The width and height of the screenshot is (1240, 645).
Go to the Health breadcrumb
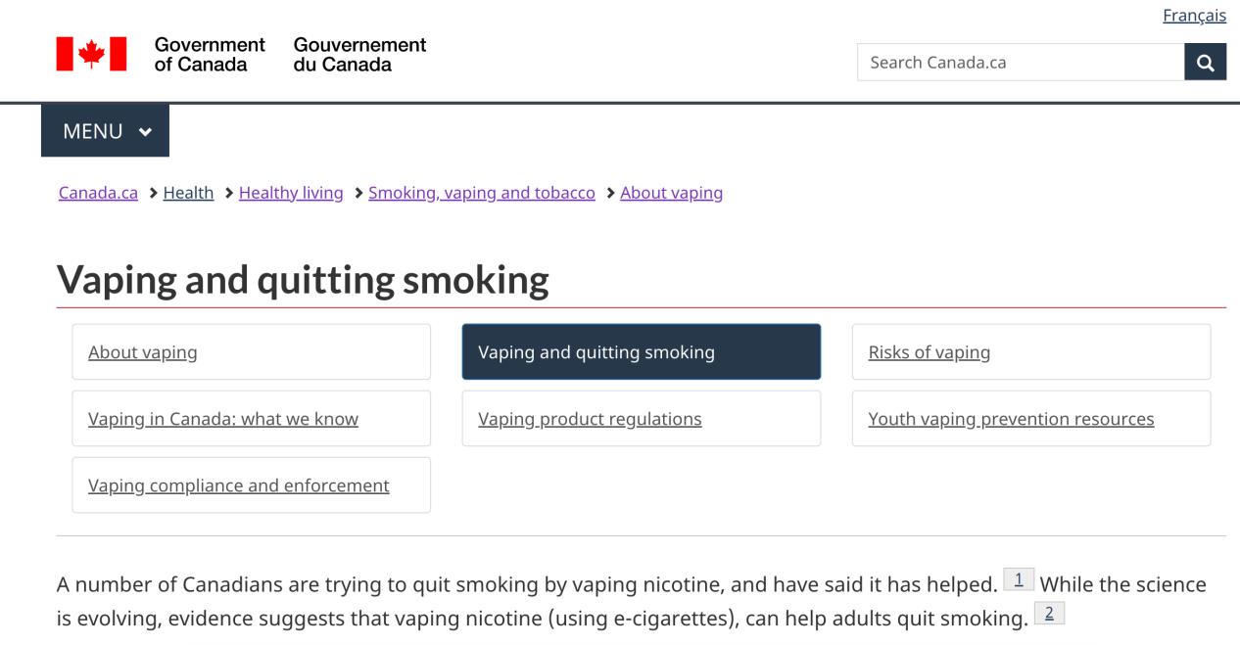click(188, 193)
